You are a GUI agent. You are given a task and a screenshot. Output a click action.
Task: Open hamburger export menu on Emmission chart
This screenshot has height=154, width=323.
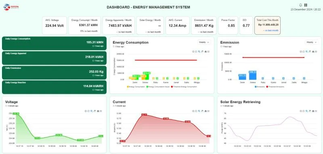316,52
